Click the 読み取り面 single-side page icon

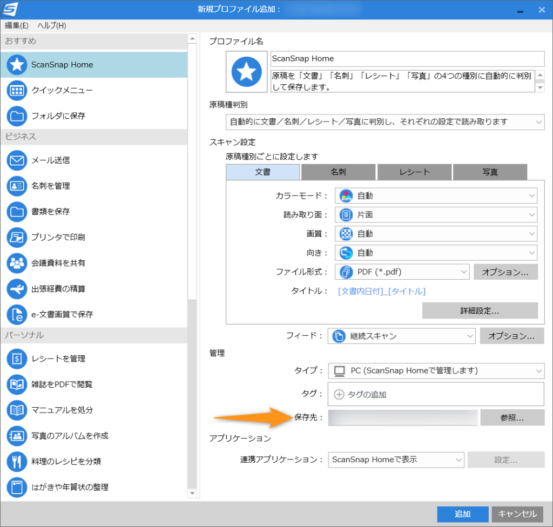pyautogui.click(x=346, y=215)
